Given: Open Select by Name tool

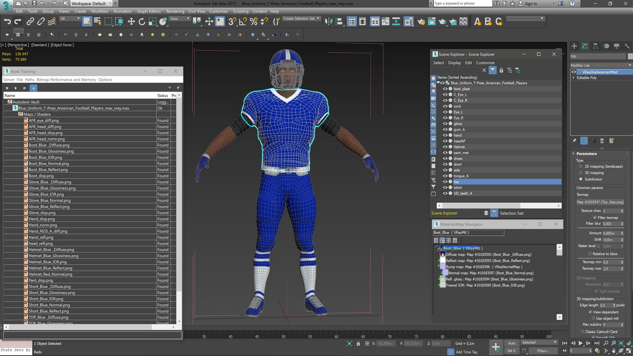Looking at the screenshot, I should tap(98, 22).
